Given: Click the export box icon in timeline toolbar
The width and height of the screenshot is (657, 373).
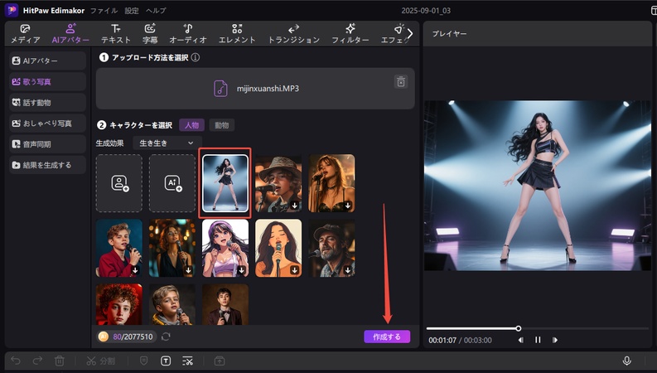Looking at the screenshot, I should point(220,361).
